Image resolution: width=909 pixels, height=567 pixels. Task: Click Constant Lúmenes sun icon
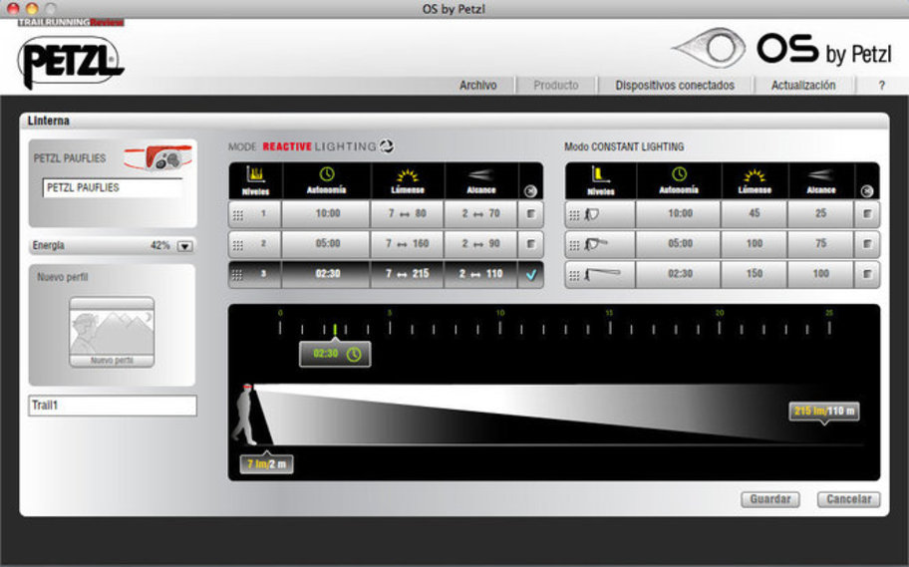tap(754, 174)
